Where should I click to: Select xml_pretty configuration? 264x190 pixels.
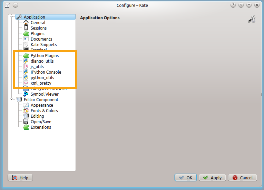[x=41, y=83]
